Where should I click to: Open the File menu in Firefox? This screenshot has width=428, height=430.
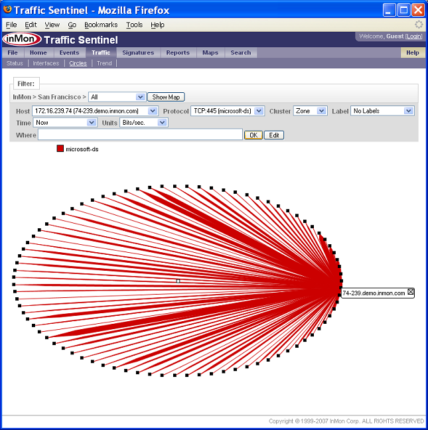11,25
